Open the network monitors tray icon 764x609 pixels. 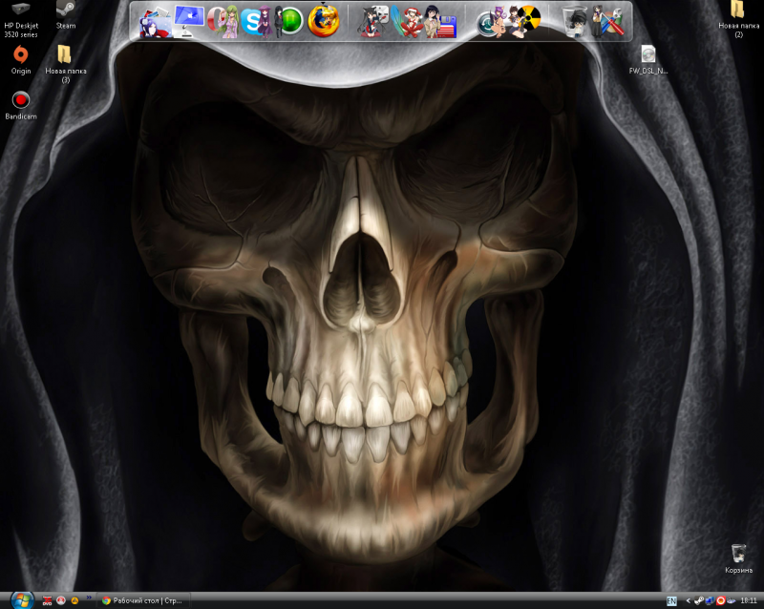point(710,601)
